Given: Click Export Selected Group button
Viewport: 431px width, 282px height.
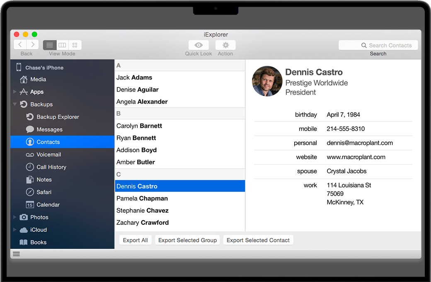Looking at the screenshot, I should [187, 240].
